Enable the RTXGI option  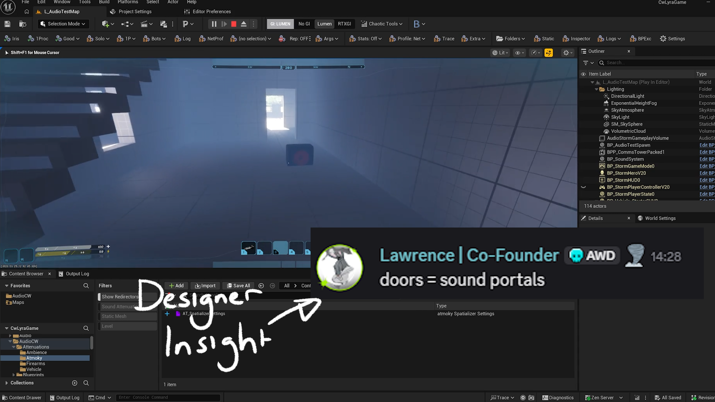click(x=344, y=24)
